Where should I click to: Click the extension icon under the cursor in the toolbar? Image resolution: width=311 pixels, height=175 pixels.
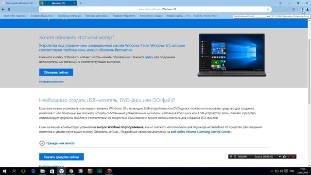(x=303, y=9)
